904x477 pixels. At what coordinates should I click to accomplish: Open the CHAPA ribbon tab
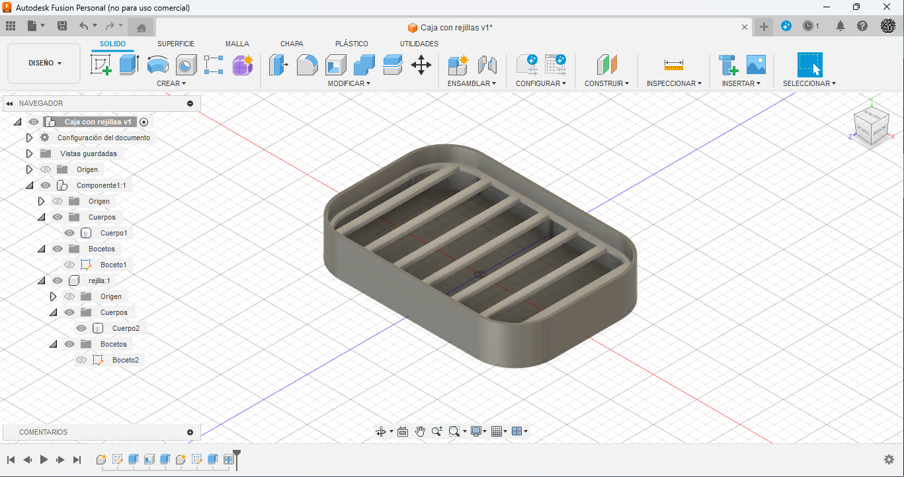(x=292, y=44)
